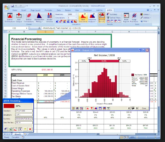
Task: Click the red simulation progress bar
Action: 9,106
